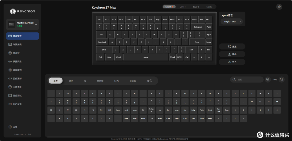Image resolution: width=292 pixels, height=141 pixels.
Task: Expand the Keychron Z7 Max device selector
Action: tap(22, 24)
